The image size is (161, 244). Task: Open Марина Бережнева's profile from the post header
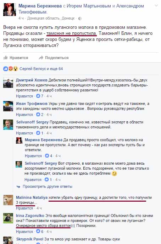click(40, 6)
